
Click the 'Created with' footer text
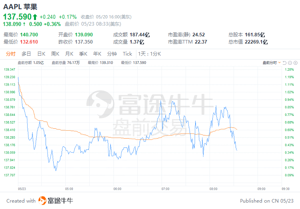point(21,201)
